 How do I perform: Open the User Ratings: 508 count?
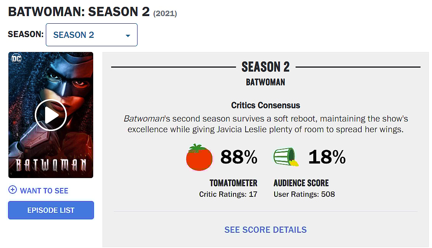pyautogui.click(x=304, y=194)
